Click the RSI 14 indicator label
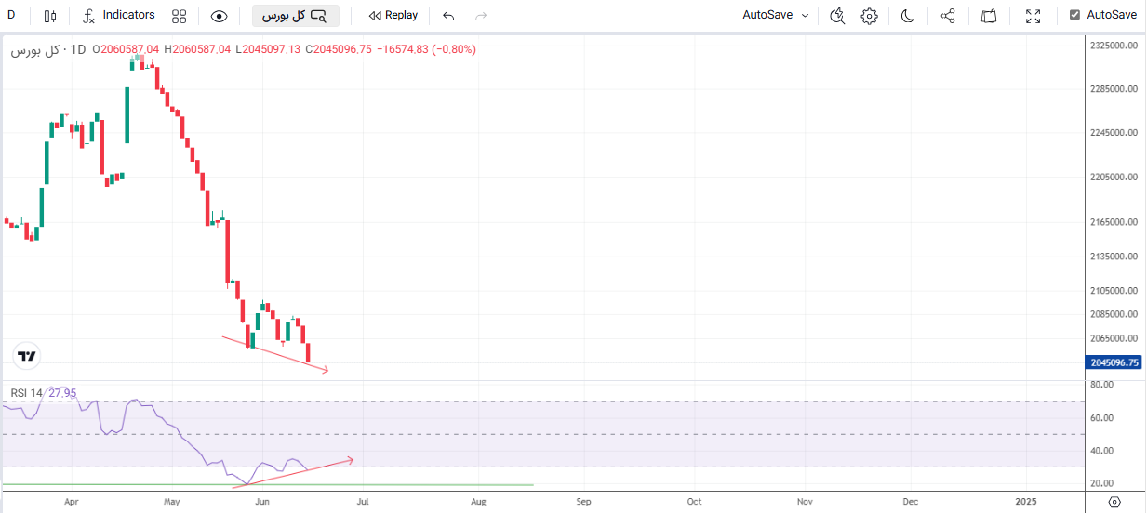The height and width of the screenshot is (513, 1147). click(27, 393)
